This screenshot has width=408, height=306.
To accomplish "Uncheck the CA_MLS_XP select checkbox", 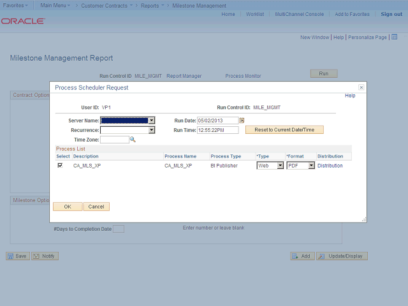I will point(60,165).
